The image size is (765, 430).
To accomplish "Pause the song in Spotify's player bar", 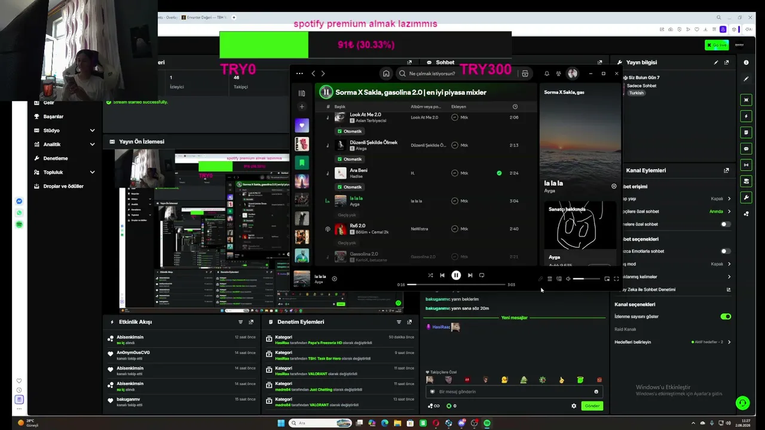I will click(456, 275).
